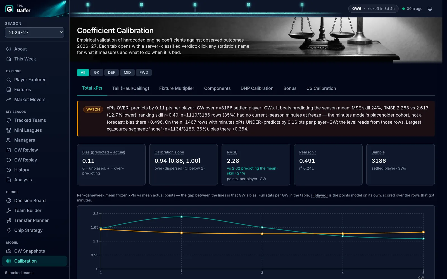Viewport: 447px width, 279px height.
Task: Open the 2026-27 season dropdown
Action: click(35, 32)
